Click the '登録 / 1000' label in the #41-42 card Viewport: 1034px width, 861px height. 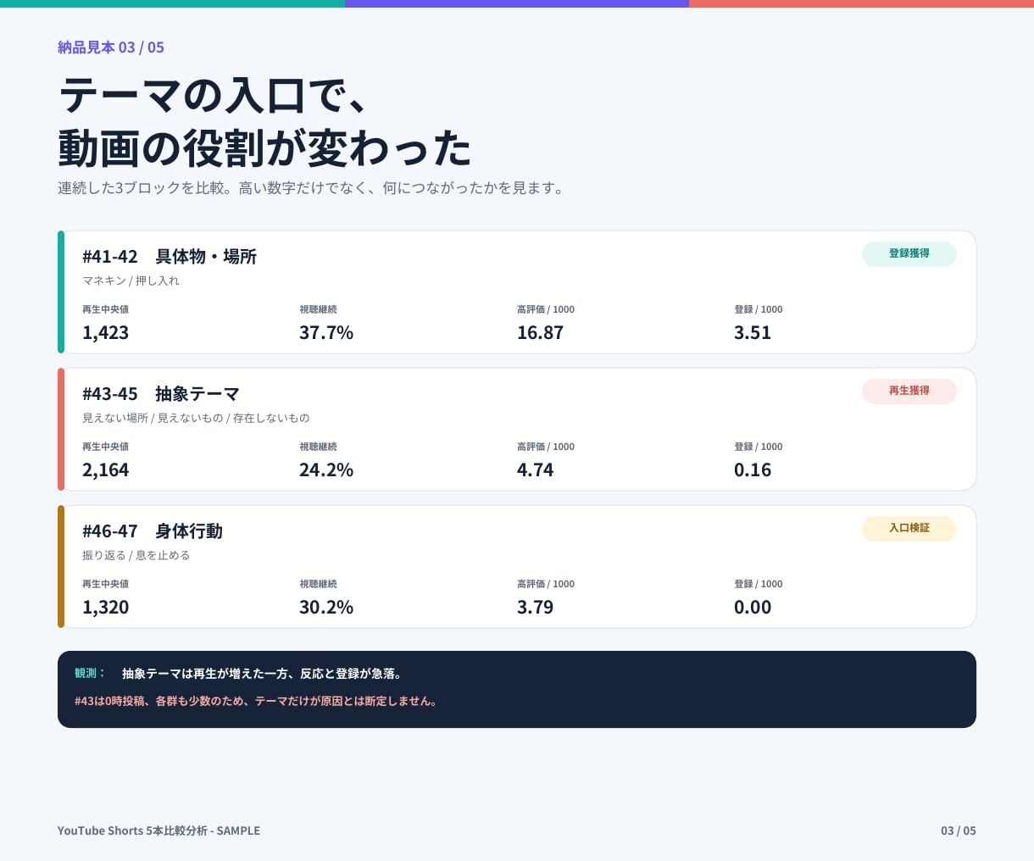(759, 310)
